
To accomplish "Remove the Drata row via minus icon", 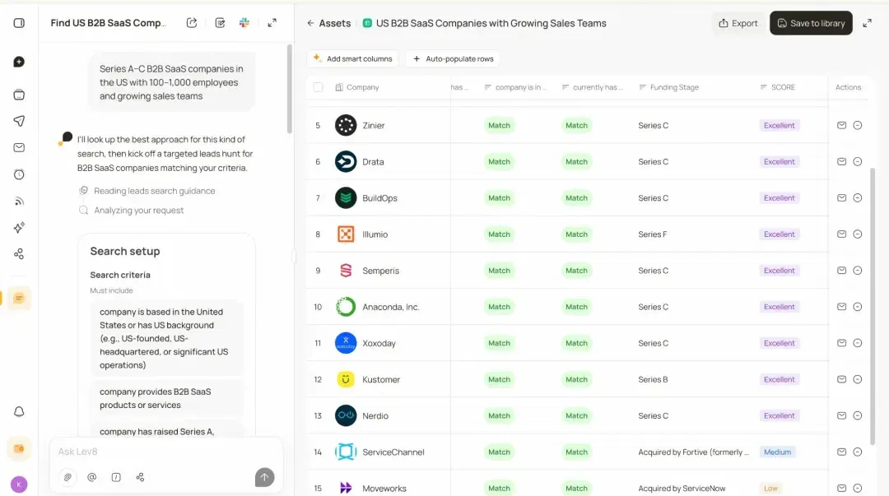I will [857, 161].
